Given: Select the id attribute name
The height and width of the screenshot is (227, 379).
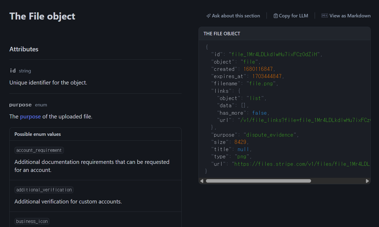Looking at the screenshot, I should click(13, 71).
